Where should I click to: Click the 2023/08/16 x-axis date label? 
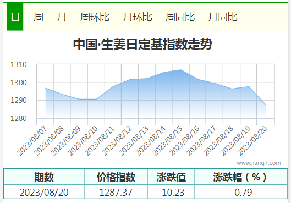pos(184,141)
